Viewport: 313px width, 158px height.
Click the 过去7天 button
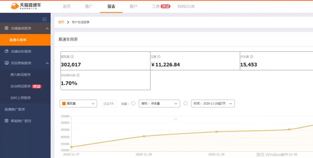pos(109,103)
